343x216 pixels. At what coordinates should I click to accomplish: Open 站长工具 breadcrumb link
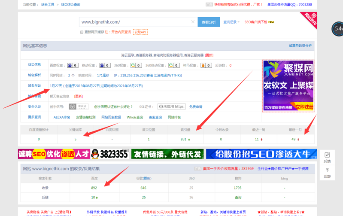click(48, 5)
